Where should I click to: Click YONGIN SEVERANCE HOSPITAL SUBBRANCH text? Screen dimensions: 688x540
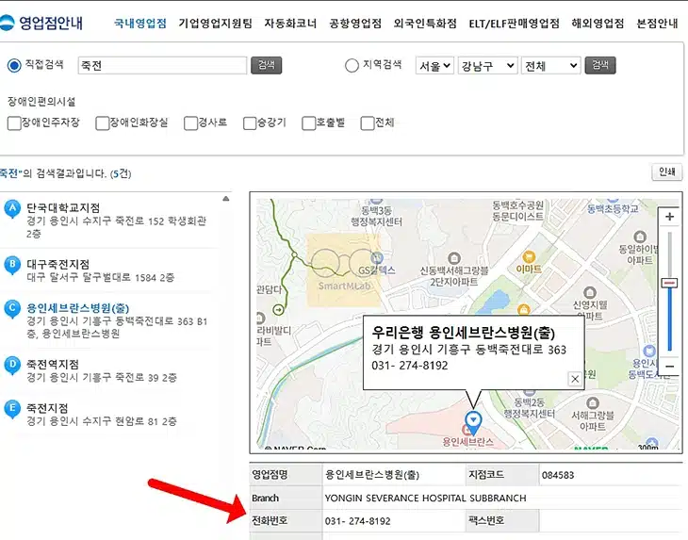tap(425, 499)
